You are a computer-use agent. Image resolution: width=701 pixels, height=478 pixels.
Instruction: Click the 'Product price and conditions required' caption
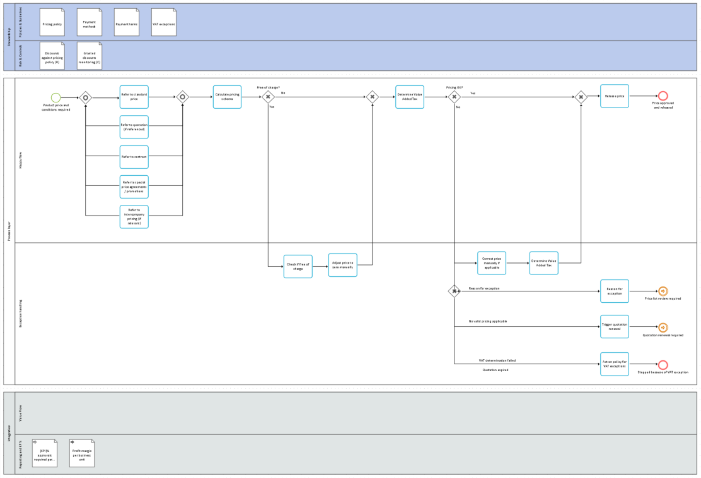[56, 108]
